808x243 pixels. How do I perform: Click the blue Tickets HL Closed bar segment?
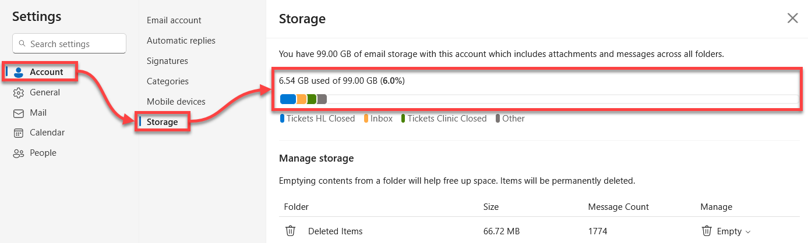(288, 99)
